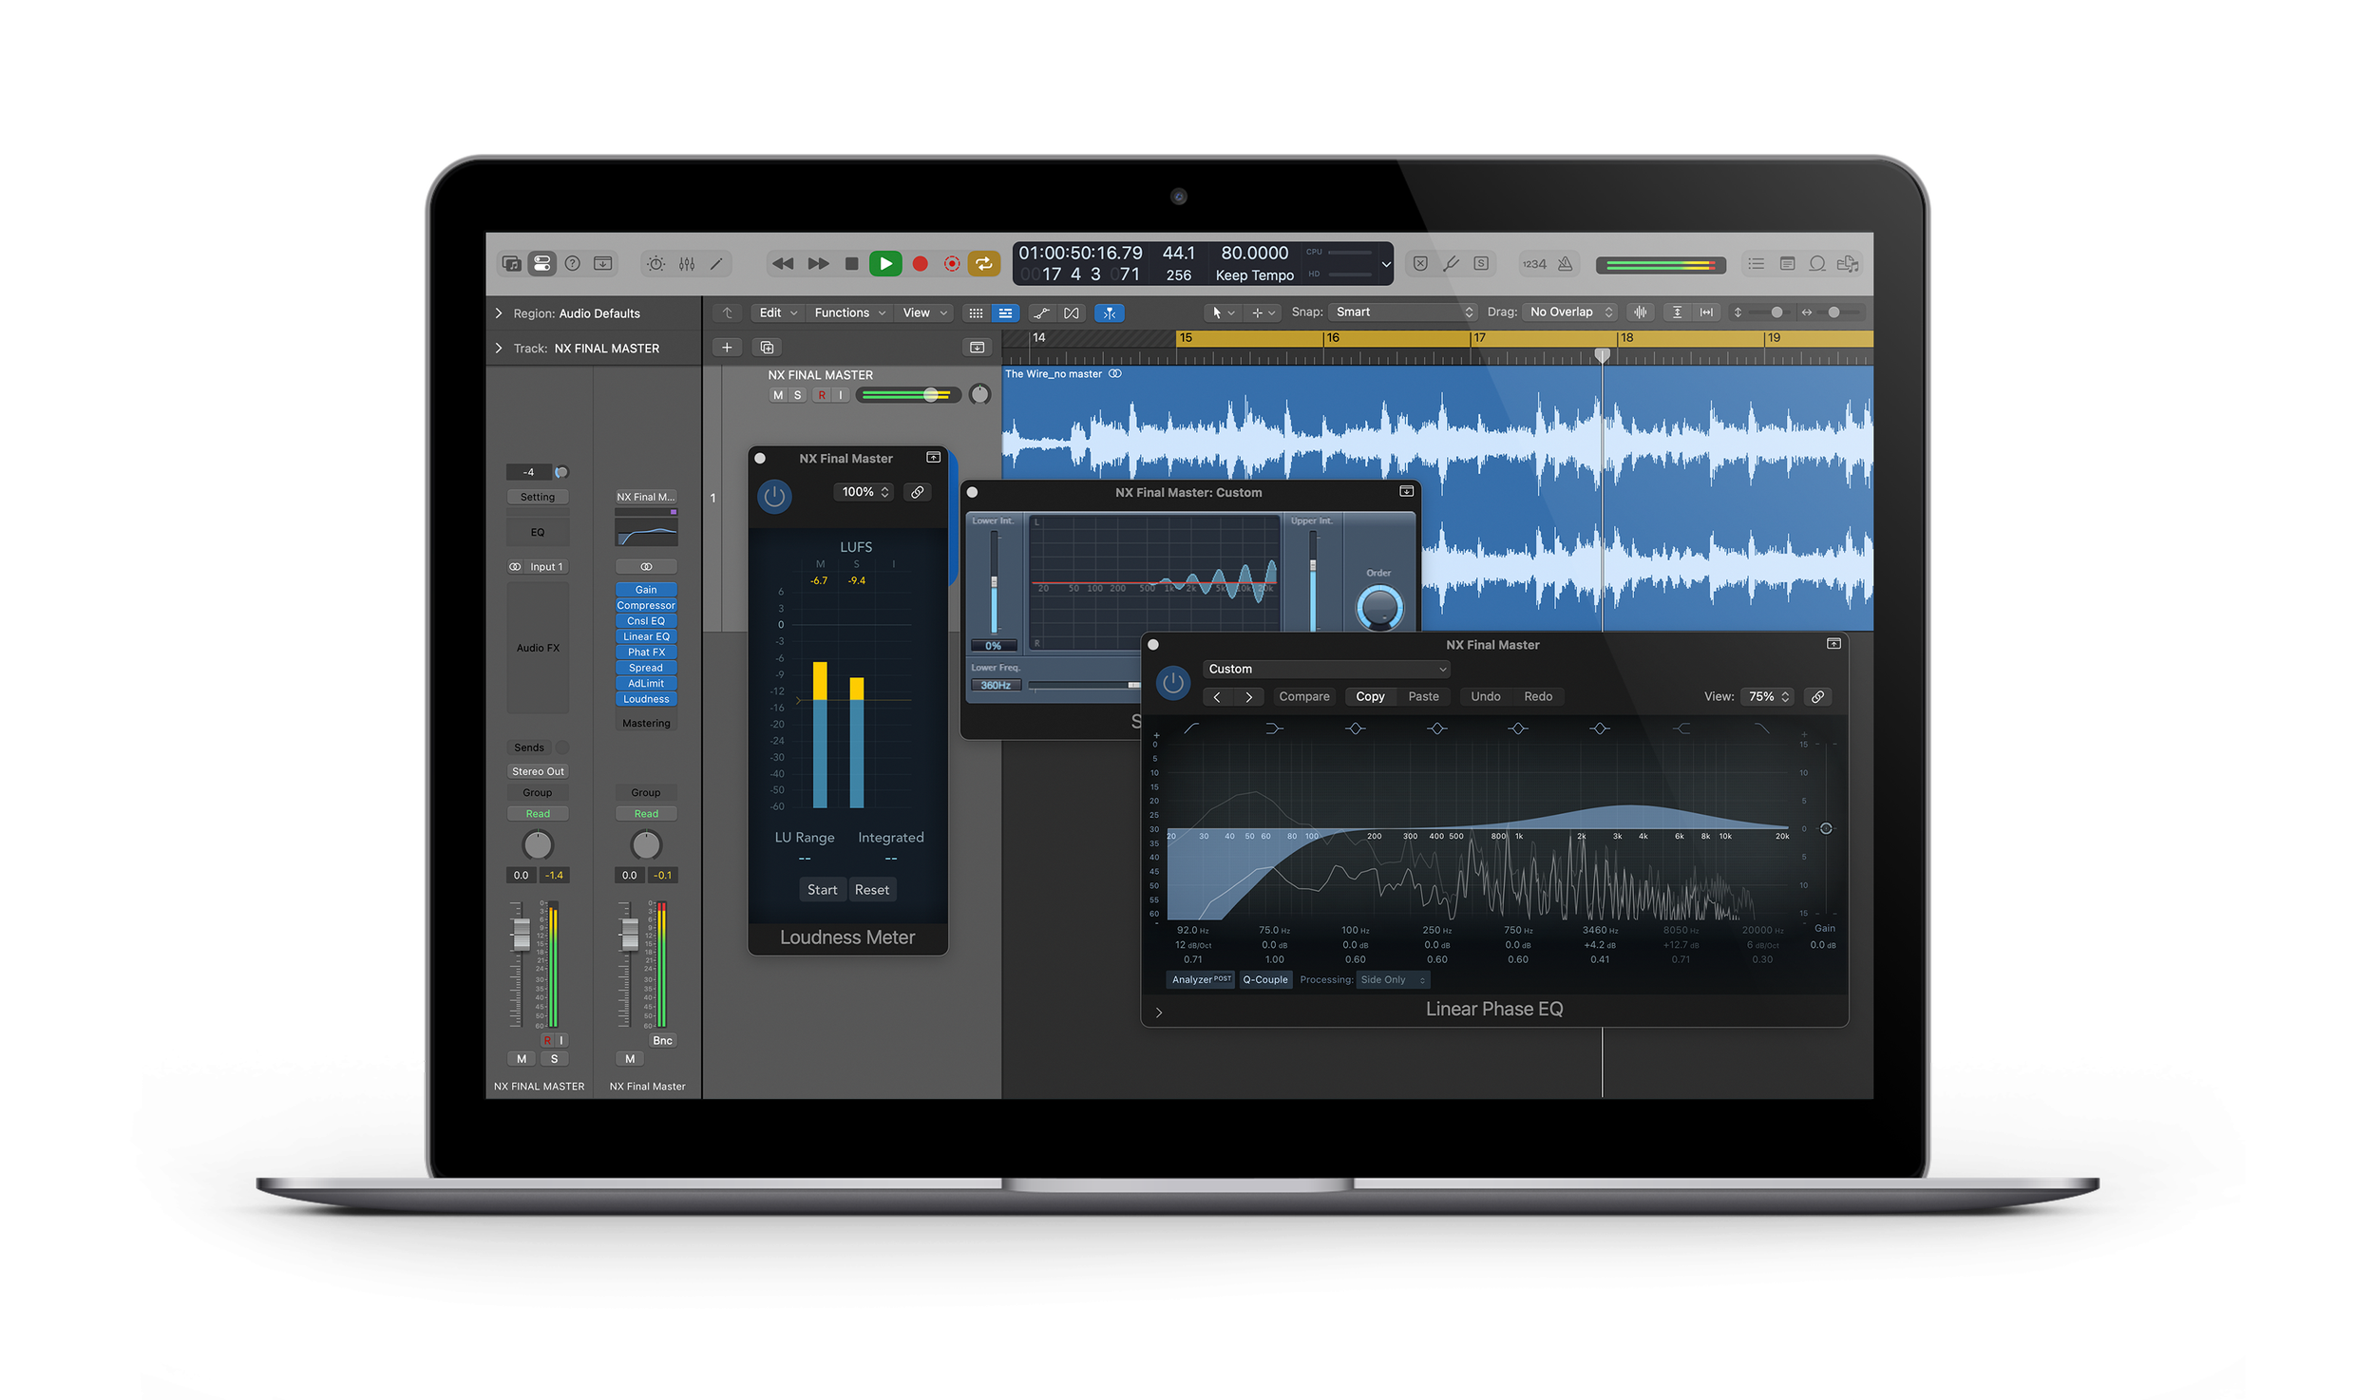Click the Start button in Loudness Meter
This screenshot has width=2375, height=1400.
tap(822, 890)
